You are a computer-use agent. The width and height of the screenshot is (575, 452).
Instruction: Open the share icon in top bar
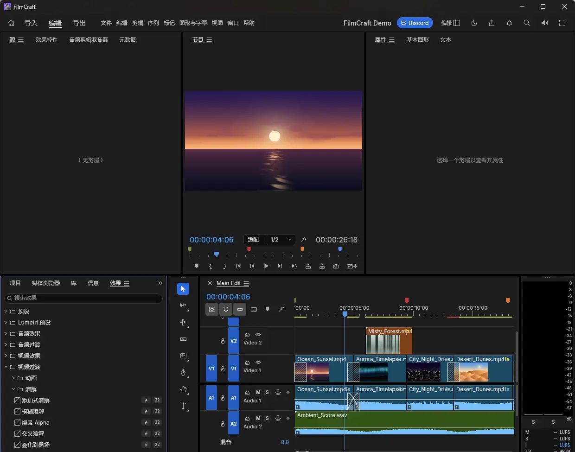coord(492,23)
